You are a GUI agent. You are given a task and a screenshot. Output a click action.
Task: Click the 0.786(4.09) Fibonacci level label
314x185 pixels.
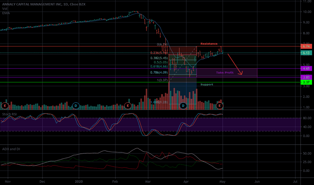(x=159, y=72)
